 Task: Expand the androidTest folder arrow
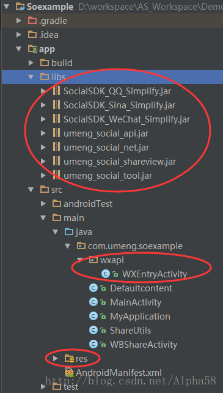coord(43,204)
